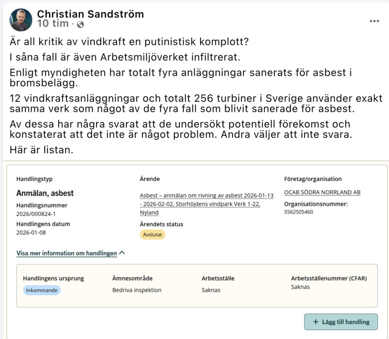389x339 pixels.
Task: Click the Avslutat status badge
Action: pos(152,235)
